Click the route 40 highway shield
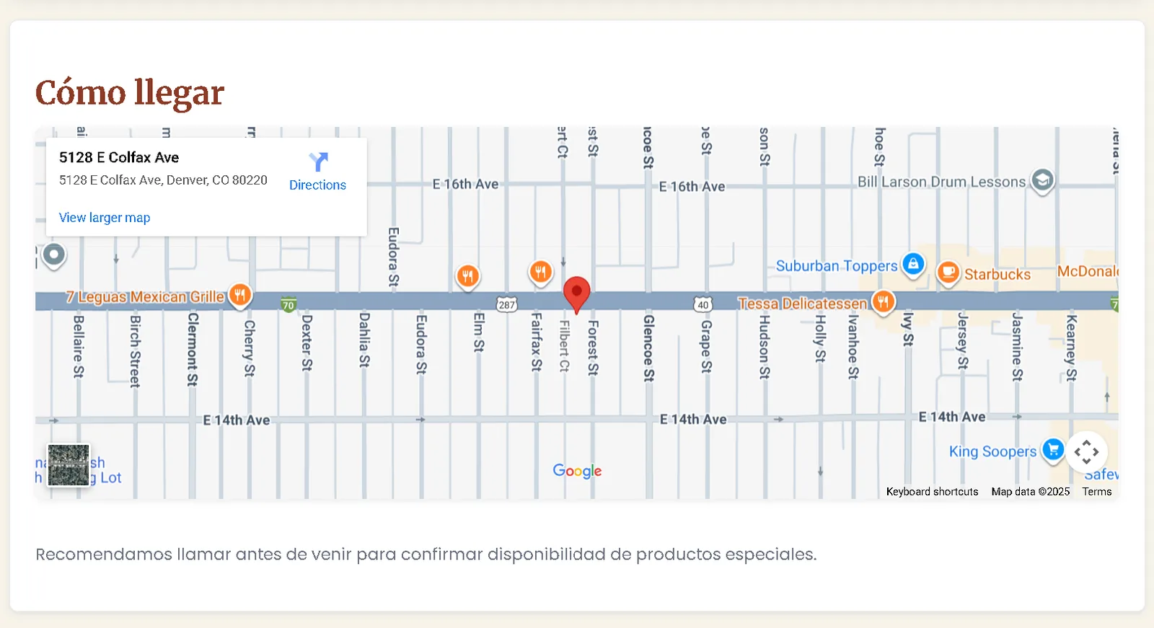The height and width of the screenshot is (628, 1154). click(702, 304)
